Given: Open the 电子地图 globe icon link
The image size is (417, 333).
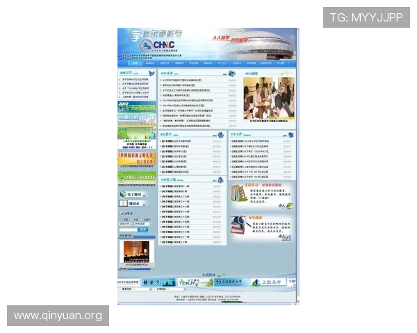Looking at the screenshot, I should tap(122, 195).
